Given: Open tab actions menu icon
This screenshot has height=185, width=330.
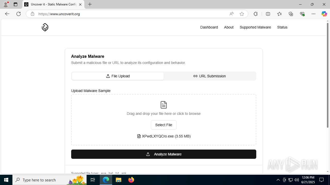Looking at the screenshot, I should [15, 4].
